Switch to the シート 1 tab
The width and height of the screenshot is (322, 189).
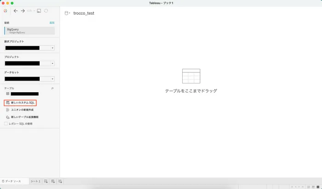click(x=35, y=181)
